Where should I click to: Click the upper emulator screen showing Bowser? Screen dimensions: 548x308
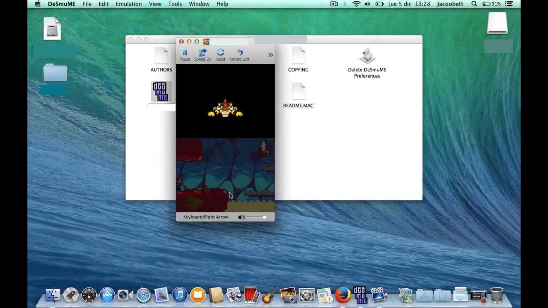[225, 101]
